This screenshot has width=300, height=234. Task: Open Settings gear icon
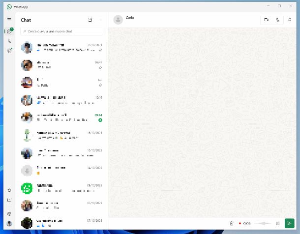click(x=9, y=214)
